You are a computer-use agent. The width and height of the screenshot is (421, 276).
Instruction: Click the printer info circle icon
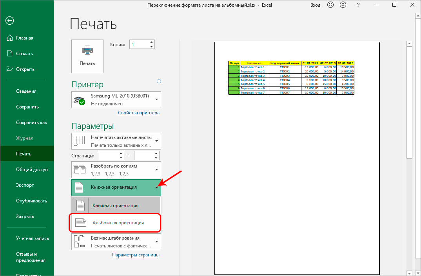pyautogui.click(x=159, y=81)
